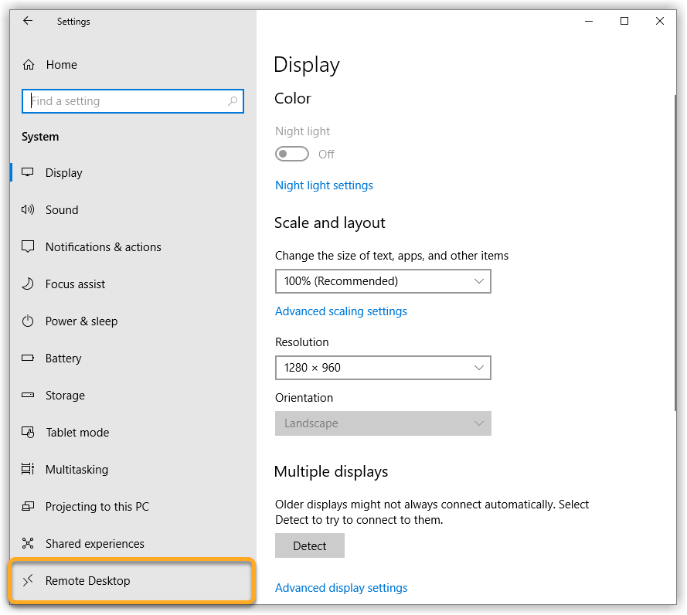The height and width of the screenshot is (615, 687).
Task: Open the Landscape orientation dropdown
Action: [x=383, y=423]
